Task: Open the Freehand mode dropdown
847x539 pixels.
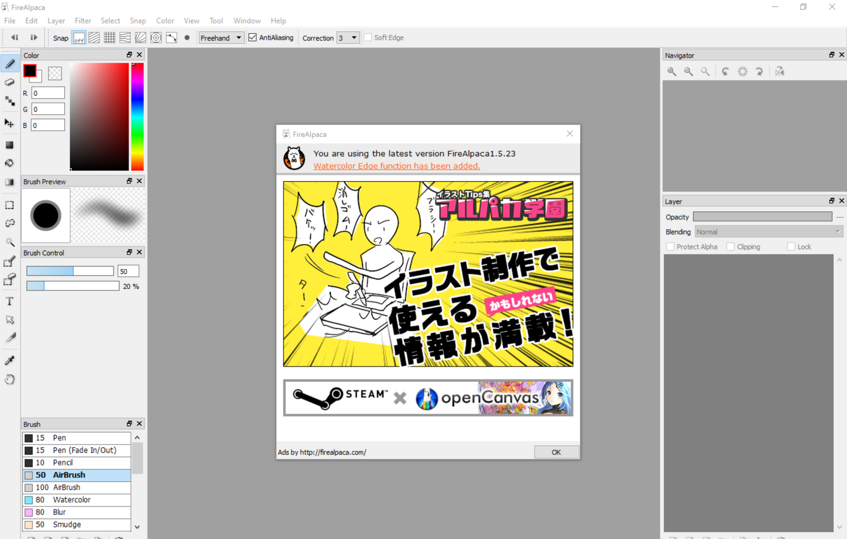Action: 222,38
